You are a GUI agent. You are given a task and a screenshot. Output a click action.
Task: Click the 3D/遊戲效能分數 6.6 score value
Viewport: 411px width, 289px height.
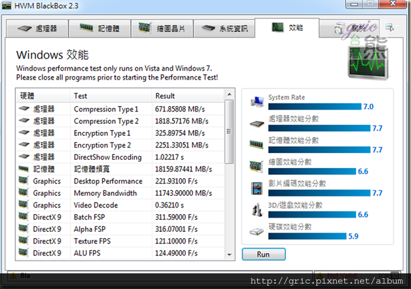(363, 215)
